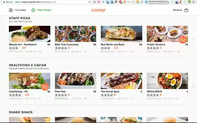Click the star rating of Tredici Enoteca

point(153,48)
